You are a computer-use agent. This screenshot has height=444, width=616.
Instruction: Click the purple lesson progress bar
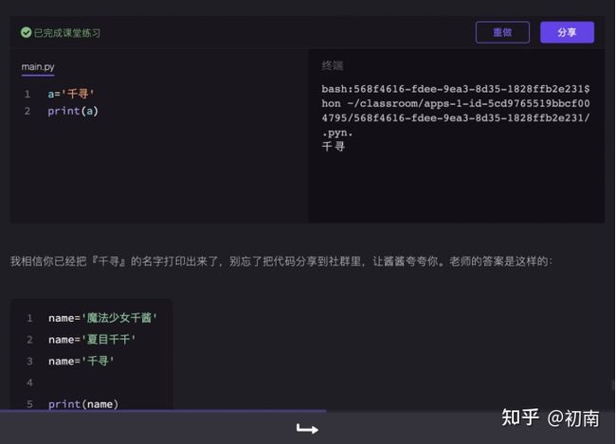click(163, 411)
